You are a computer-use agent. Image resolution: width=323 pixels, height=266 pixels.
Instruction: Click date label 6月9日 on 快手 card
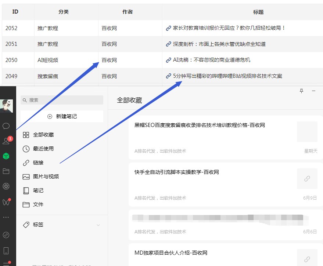310,198
